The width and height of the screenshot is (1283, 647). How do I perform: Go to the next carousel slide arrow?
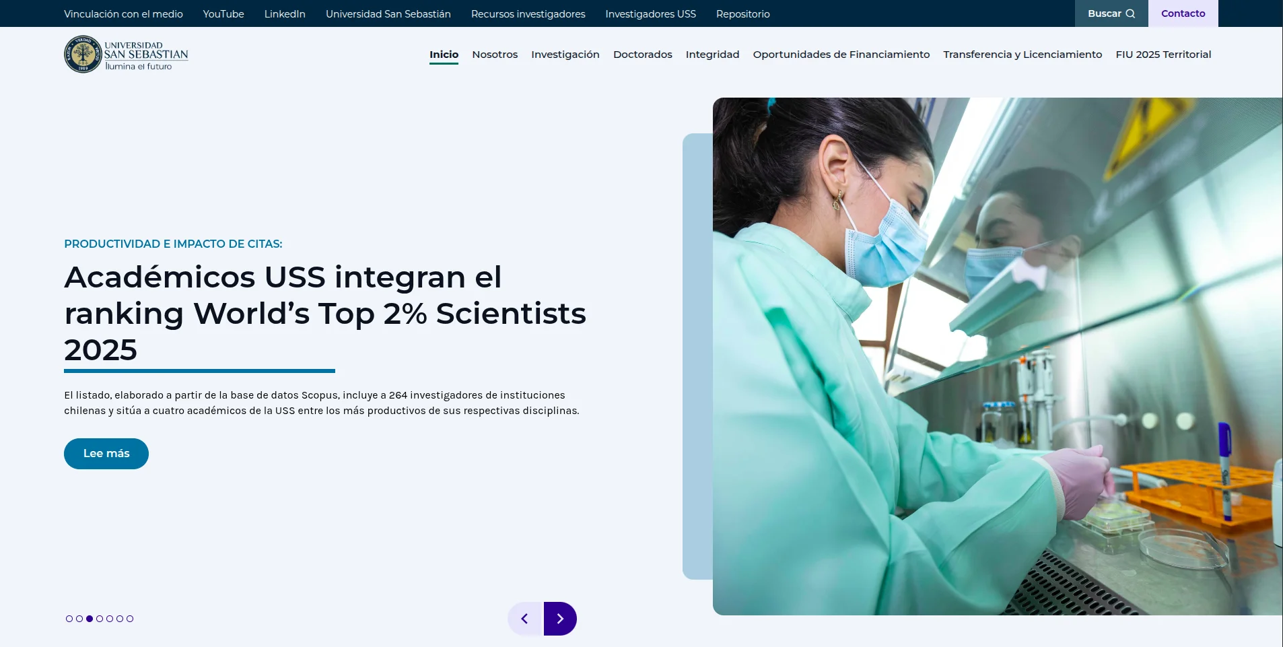560,619
